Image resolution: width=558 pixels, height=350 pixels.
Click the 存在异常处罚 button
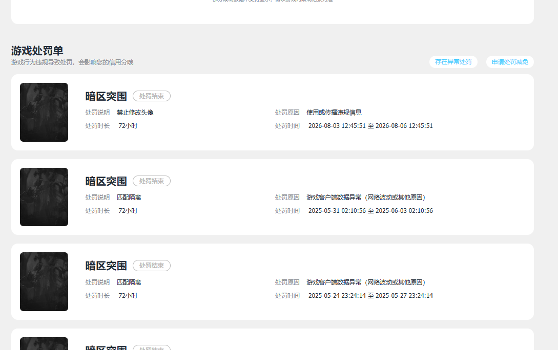(x=453, y=62)
